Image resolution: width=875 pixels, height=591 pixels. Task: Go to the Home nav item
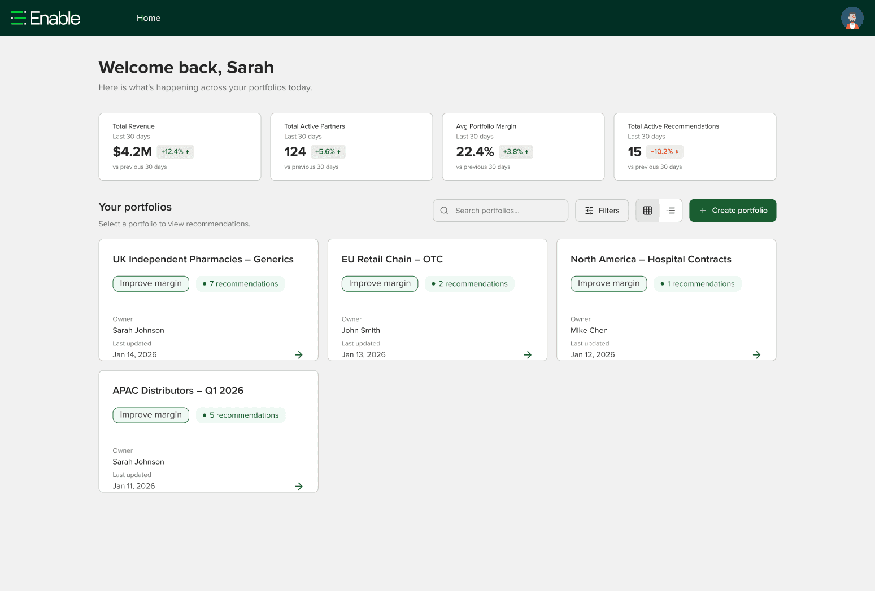(x=149, y=18)
